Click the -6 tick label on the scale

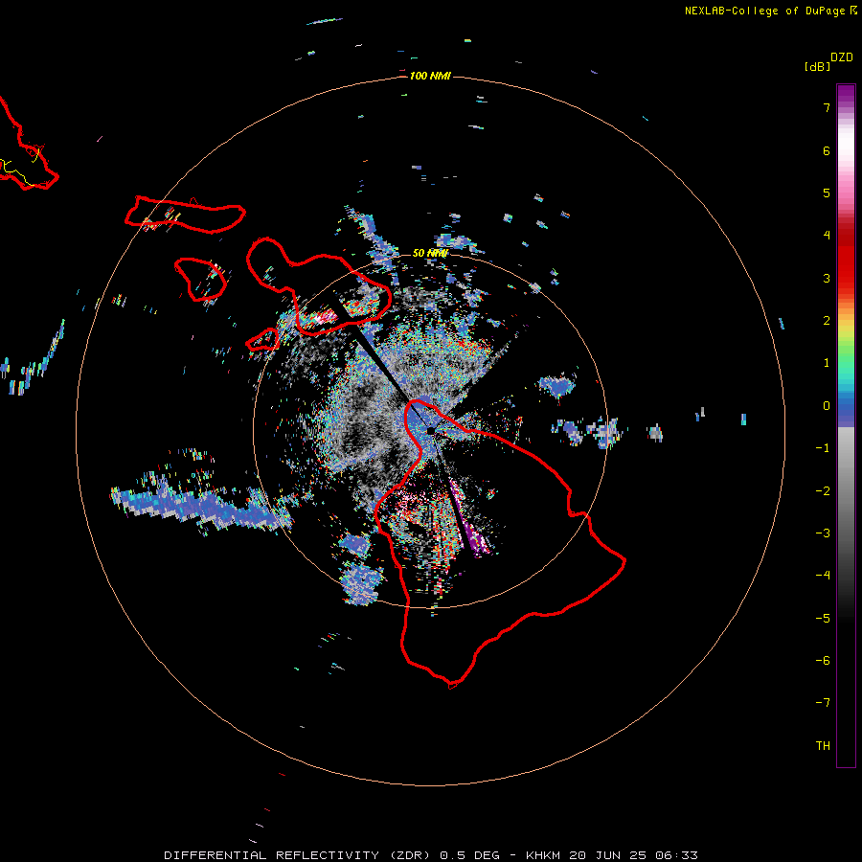823,661
